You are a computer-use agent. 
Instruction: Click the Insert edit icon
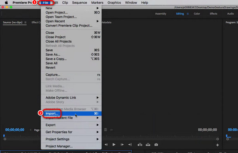[140, 145]
